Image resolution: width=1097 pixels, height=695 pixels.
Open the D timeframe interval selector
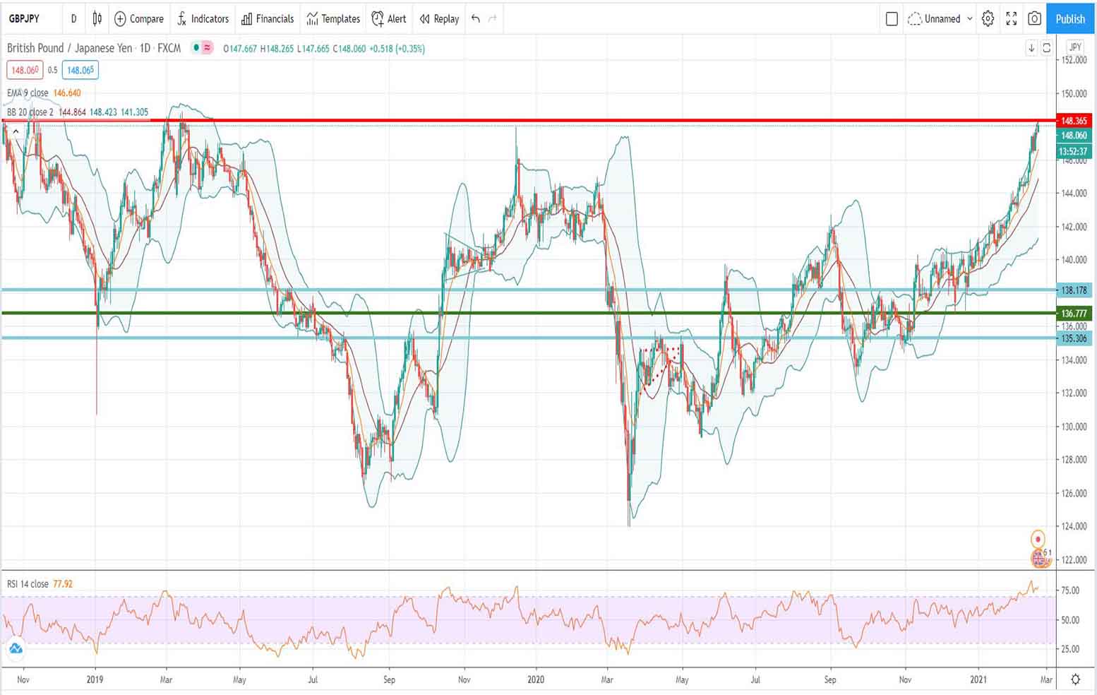point(73,19)
